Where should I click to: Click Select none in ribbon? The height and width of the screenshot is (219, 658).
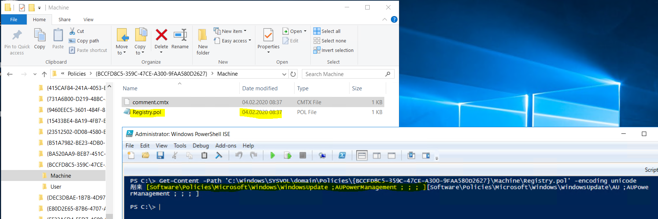[330, 41]
